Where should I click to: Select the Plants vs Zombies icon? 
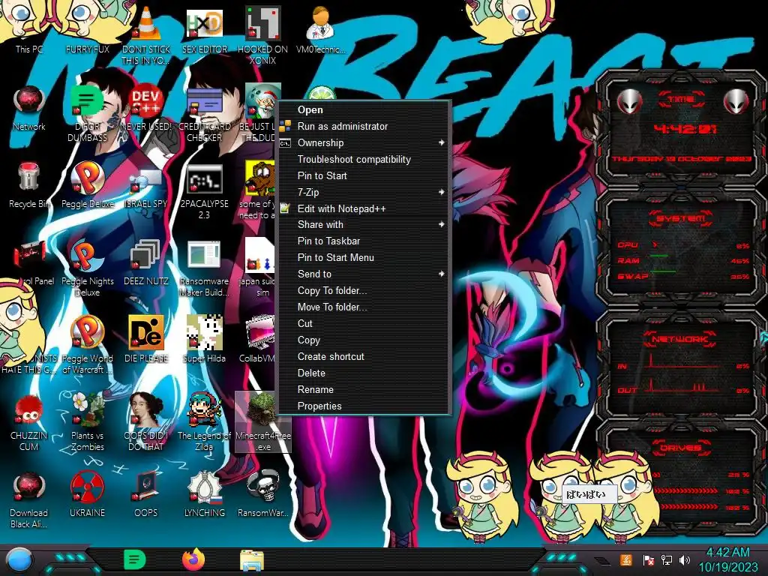[87, 422]
